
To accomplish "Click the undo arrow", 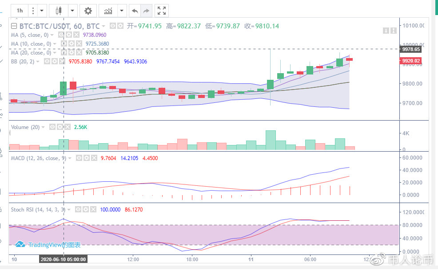I will coord(135,10).
